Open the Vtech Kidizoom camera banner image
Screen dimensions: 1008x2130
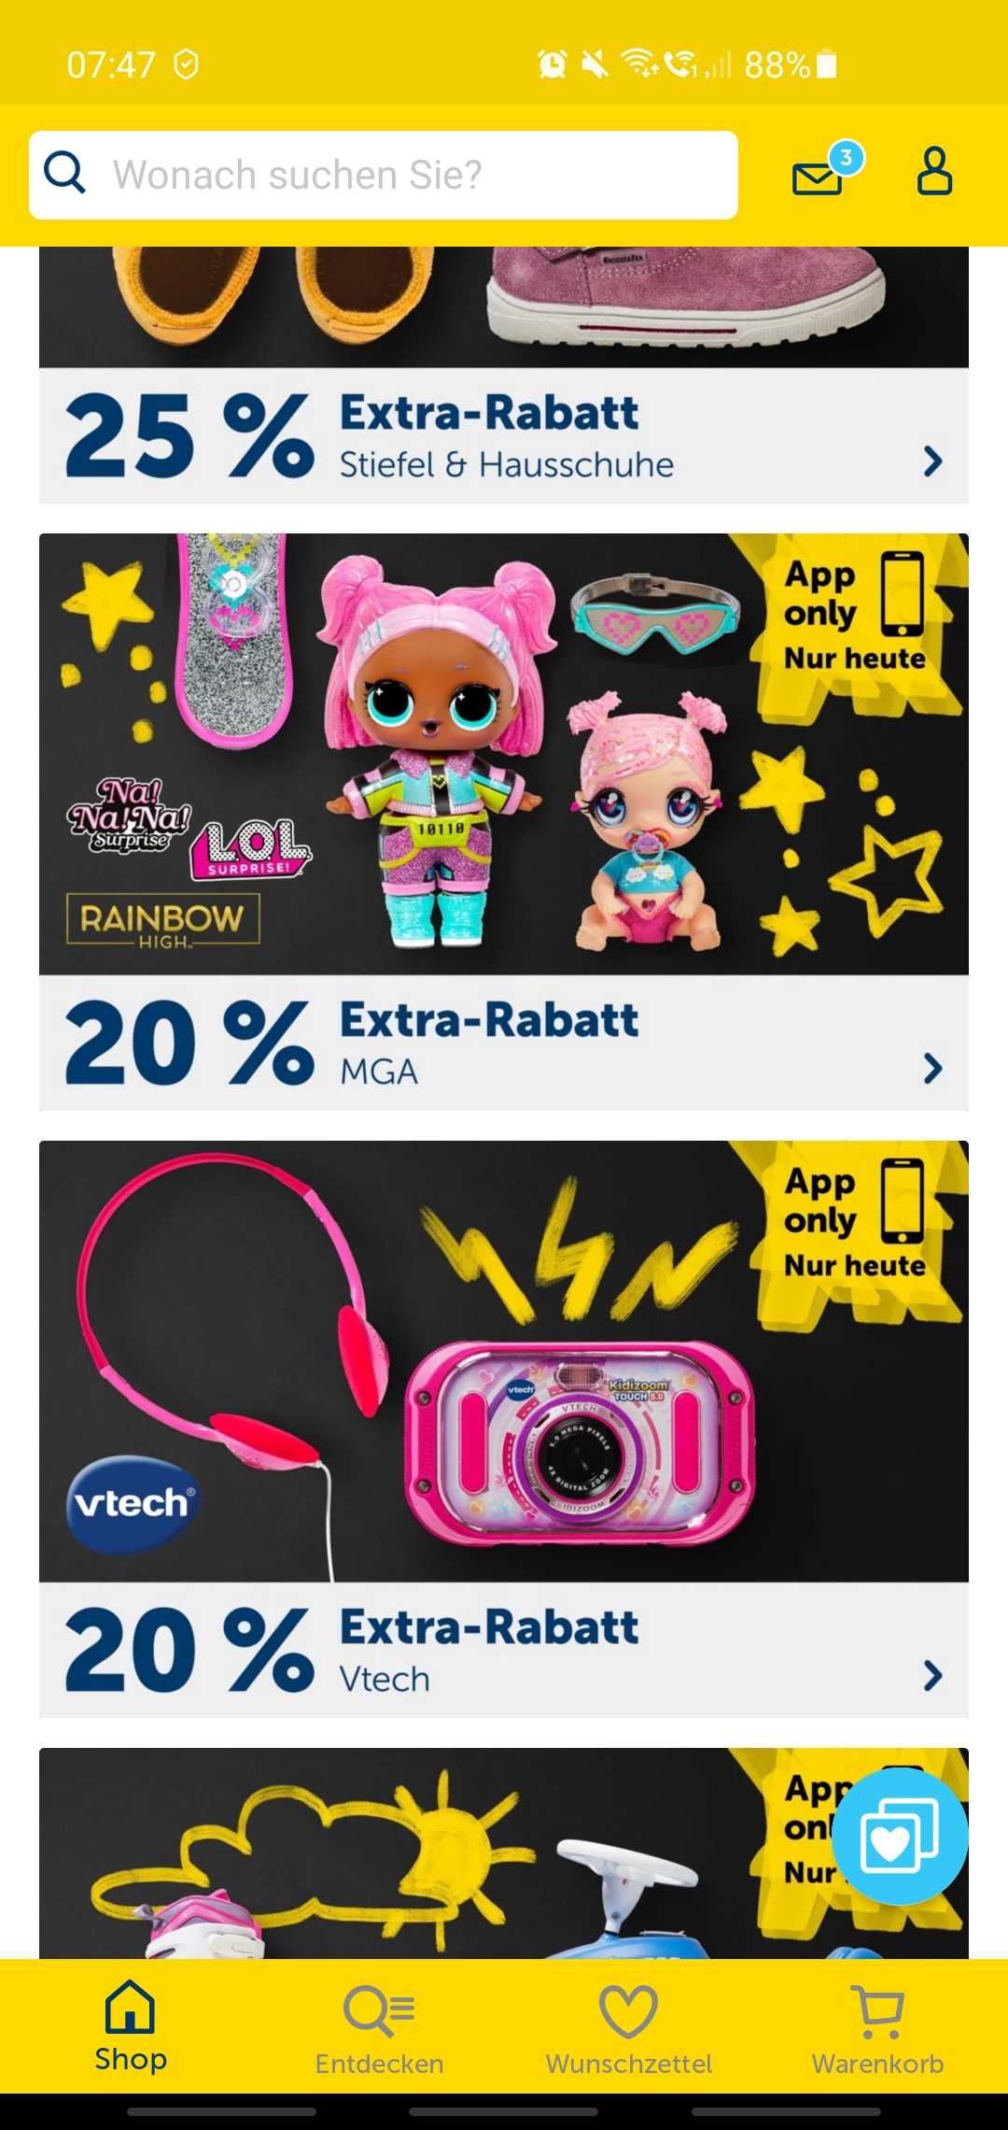[504, 1361]
